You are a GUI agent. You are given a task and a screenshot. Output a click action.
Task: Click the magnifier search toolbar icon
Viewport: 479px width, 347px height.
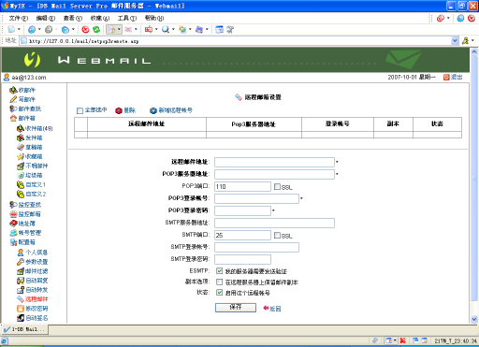(166, 30)
